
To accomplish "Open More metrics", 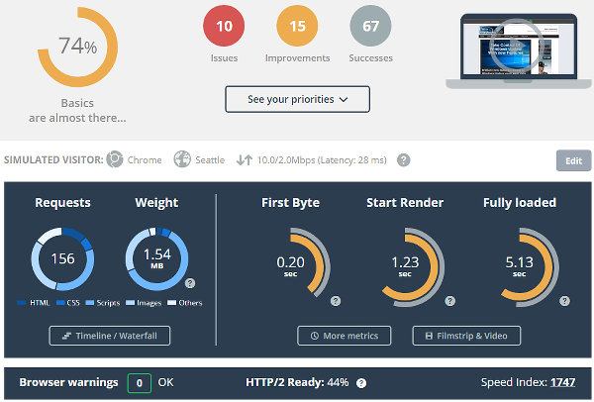I will pos(344,336).
